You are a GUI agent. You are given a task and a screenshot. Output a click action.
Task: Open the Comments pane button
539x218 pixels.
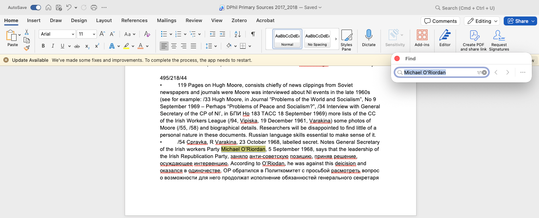pos(441,21)
